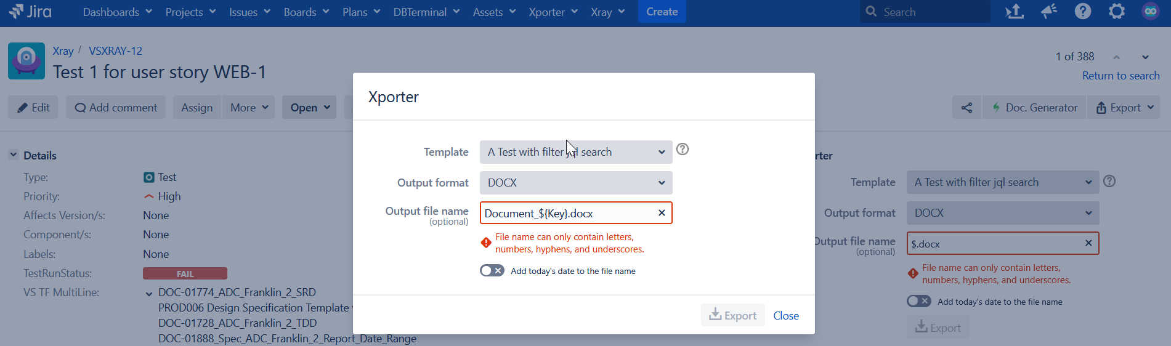Open Template dropdown in side panel
This screenshot has height=346, width=1171.
pyautogui.click(x=1003, y=182)
